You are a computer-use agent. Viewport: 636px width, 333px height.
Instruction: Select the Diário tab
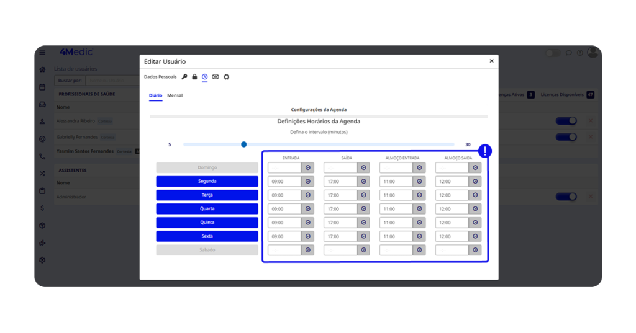point(155,95)
